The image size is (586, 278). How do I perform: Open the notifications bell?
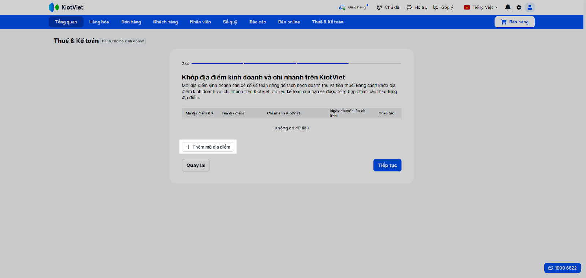tap(508, 7)
